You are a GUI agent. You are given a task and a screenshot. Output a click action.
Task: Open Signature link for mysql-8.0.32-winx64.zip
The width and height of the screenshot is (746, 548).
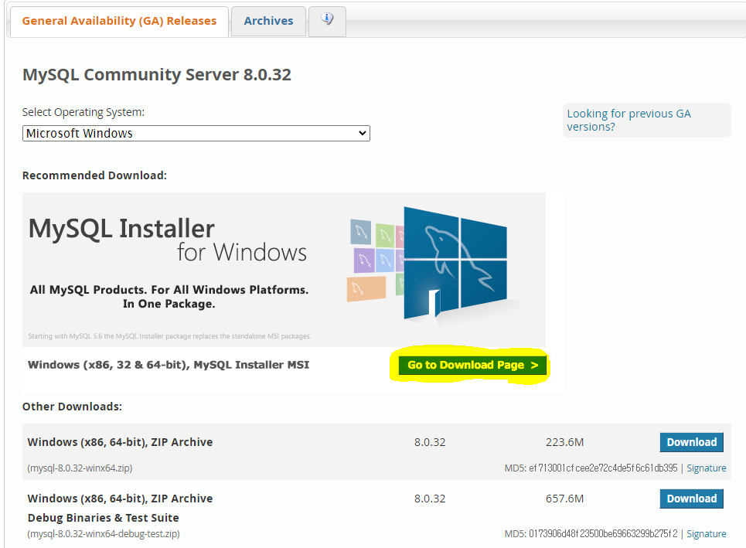click(x=706, y=468)
